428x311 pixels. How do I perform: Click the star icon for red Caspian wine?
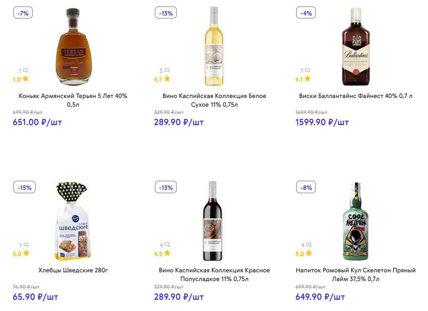[167, 253]
